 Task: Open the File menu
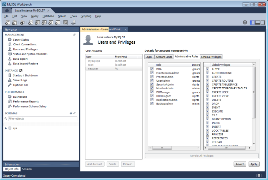click(x=6, y=16)
